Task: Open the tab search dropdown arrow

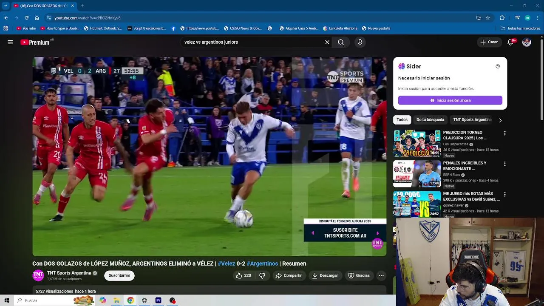Action: 5,6
